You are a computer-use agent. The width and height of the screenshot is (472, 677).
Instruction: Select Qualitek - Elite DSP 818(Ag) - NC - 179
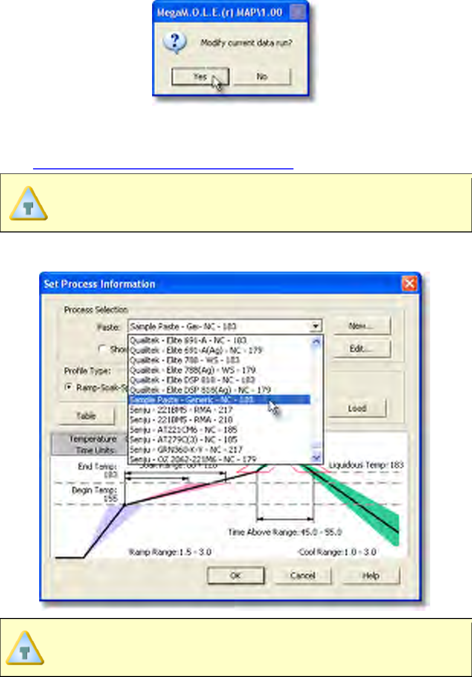point(219,390)
